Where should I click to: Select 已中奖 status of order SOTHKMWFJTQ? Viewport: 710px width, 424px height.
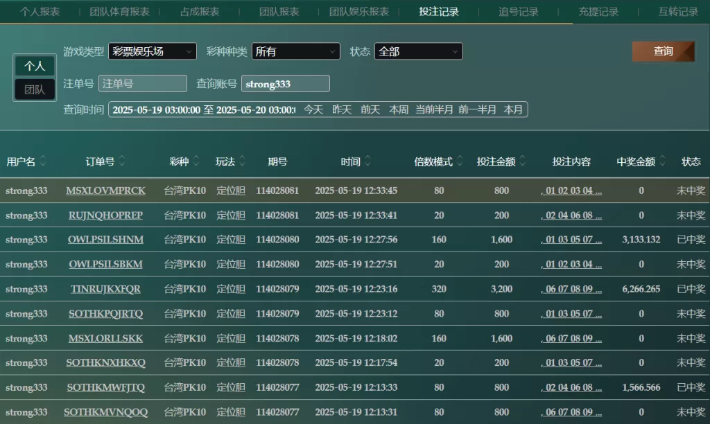pyautogui.click(x=691, y=387)
